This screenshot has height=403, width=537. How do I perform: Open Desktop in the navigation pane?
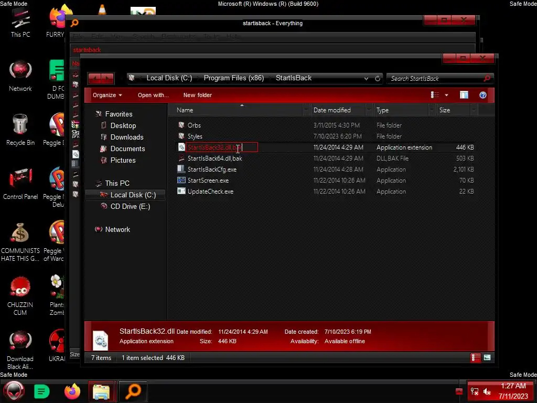123,126
